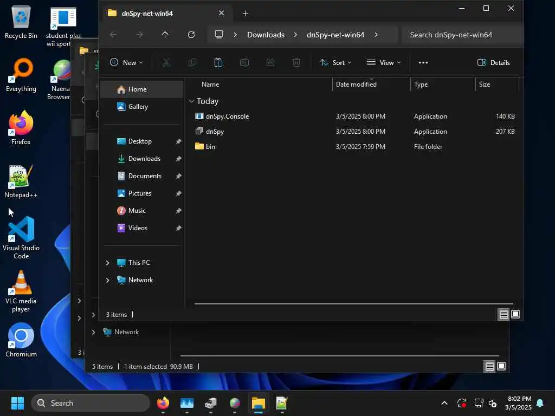Refresh the dnSpy-net-win64 folder view
The image size is (555, 416).
click(x=191, y=35)
